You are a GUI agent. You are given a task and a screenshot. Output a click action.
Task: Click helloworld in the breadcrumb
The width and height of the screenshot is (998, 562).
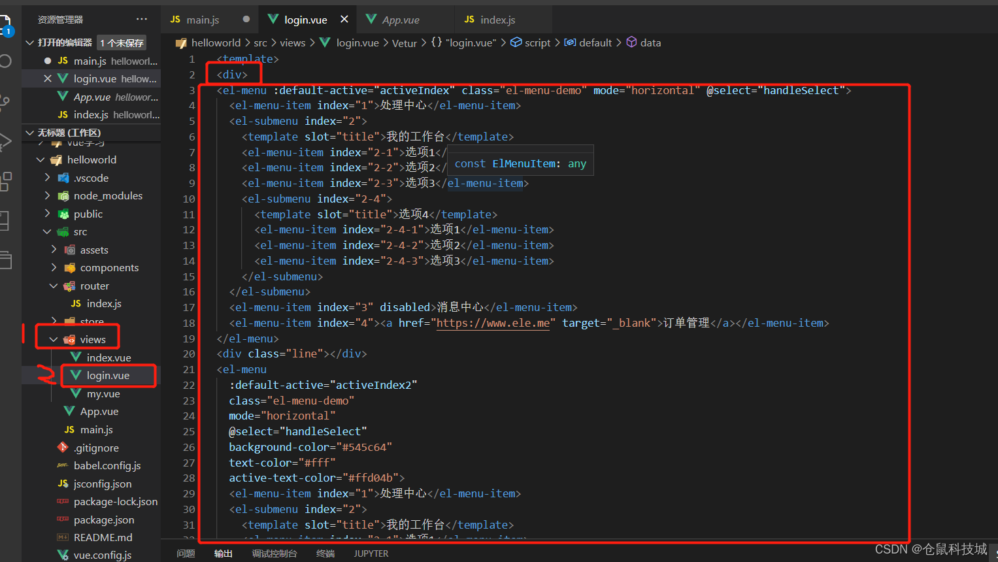pos(216,42)
